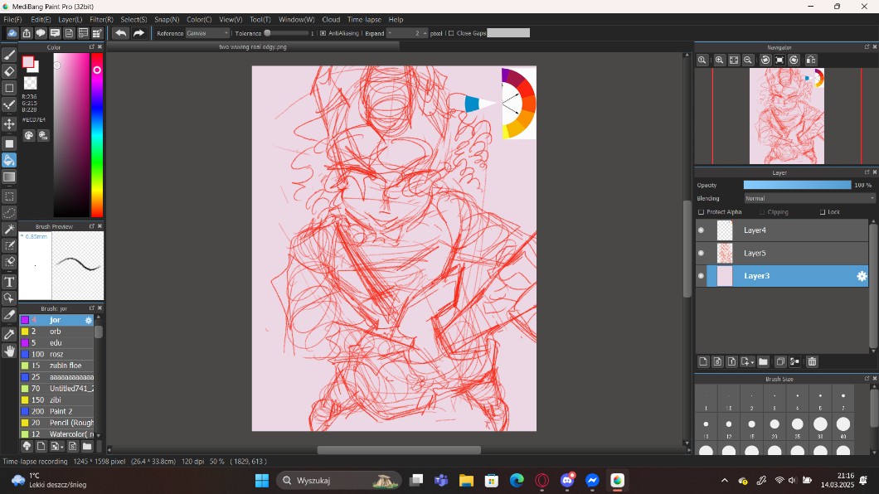Pick the Move tool
Screen dimensions: 879x494
click(9, 124)
